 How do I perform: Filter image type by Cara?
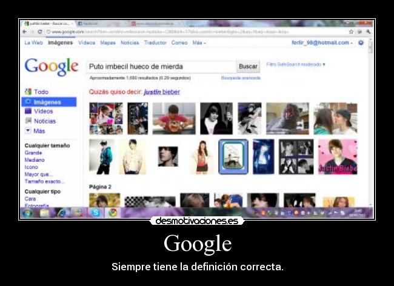pyautogui.click(x=30, y=199)
